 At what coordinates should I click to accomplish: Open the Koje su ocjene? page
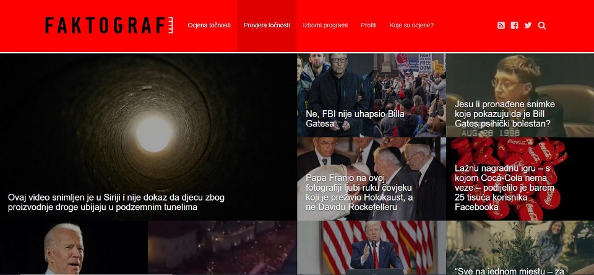click(x=411, y=25)
